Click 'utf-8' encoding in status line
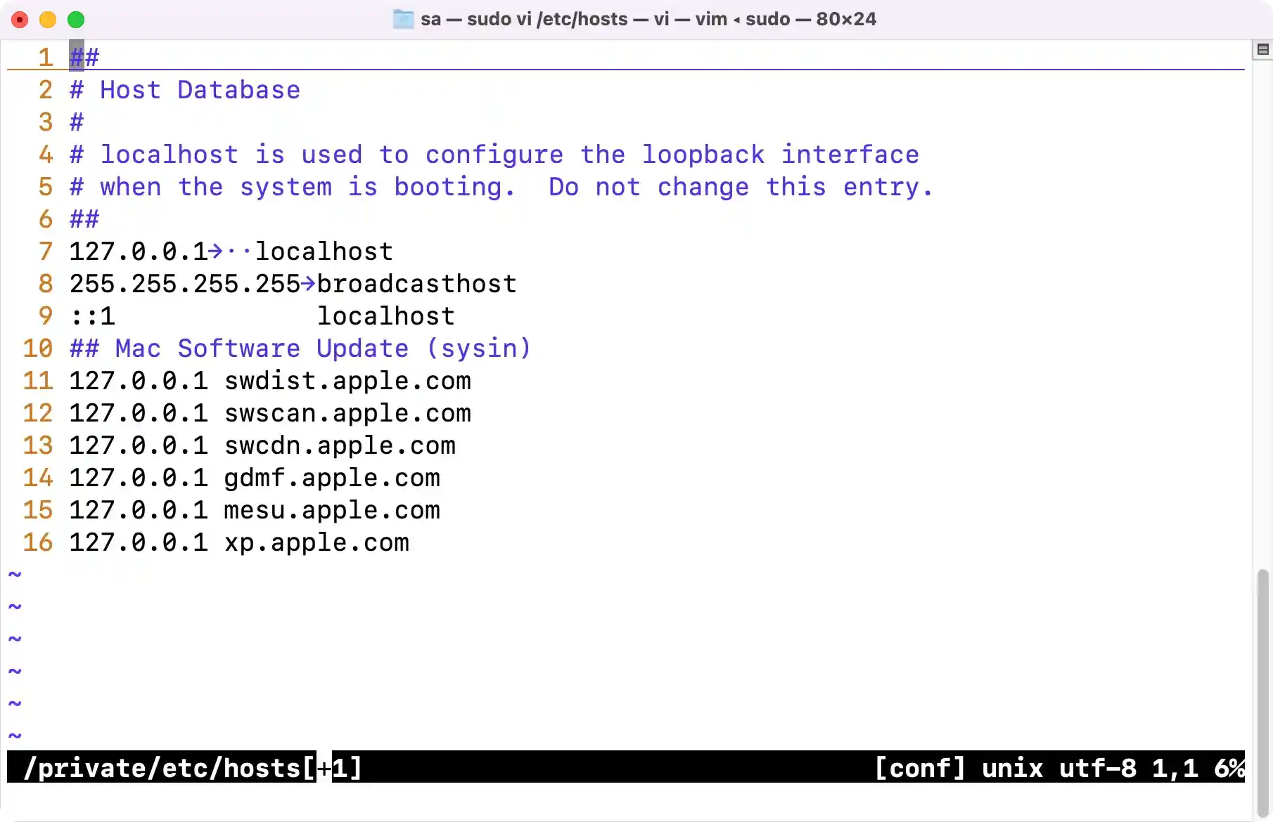 click(x=1098, y=768)
